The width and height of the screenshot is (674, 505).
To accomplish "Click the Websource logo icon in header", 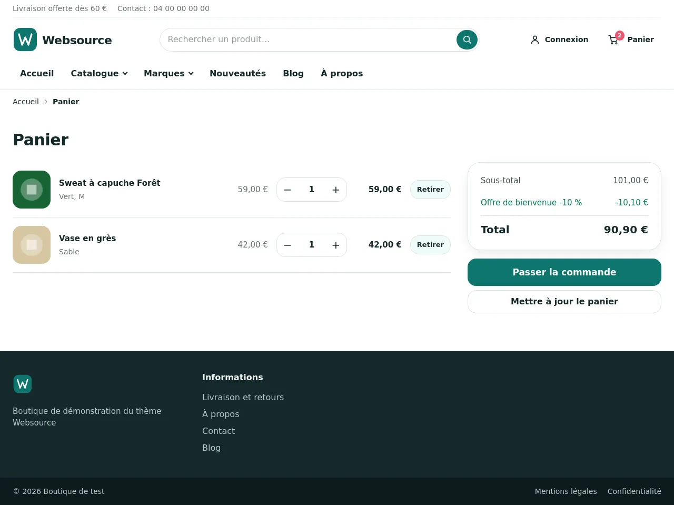I will [25, 39].
